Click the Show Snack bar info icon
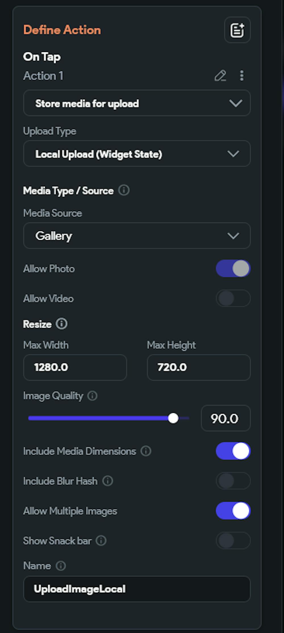284x633 pixels. coord(101,541)
